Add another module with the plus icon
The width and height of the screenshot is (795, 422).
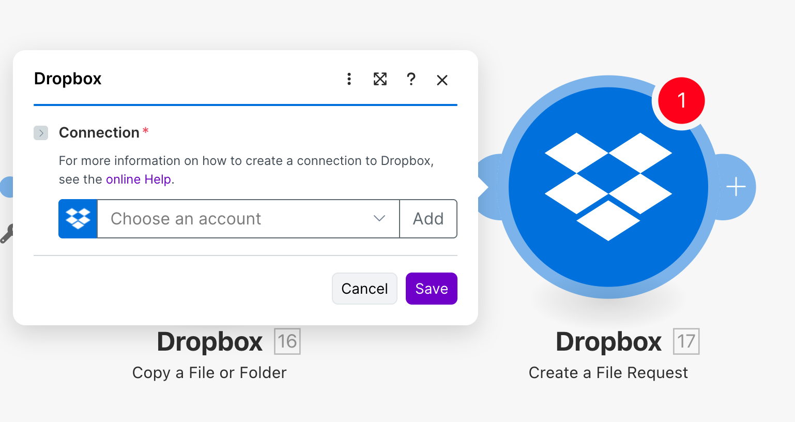tap(736, 187)
